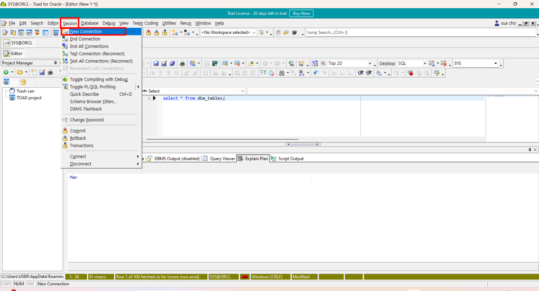Click the horizontal scrollbar in the editor

(x=222, y=139)
